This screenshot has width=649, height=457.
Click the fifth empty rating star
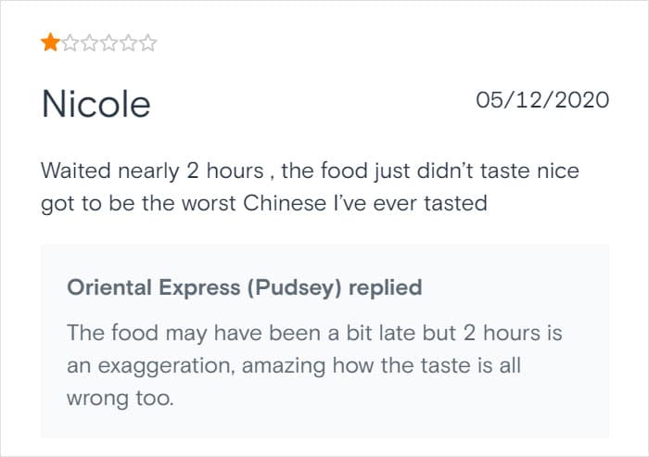(x=128, y=43)
